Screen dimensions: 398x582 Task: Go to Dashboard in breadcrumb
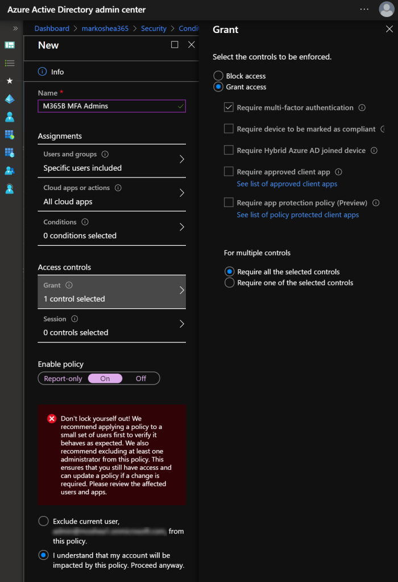tap(52, 28)
